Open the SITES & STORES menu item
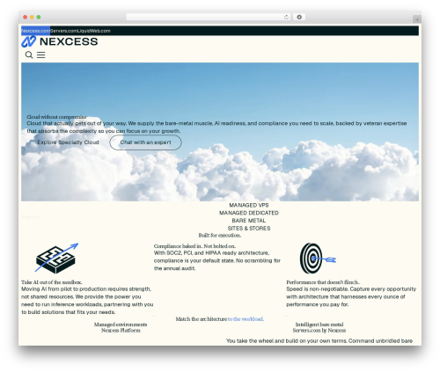Screen dimensions: 440x372 point(249,229)
